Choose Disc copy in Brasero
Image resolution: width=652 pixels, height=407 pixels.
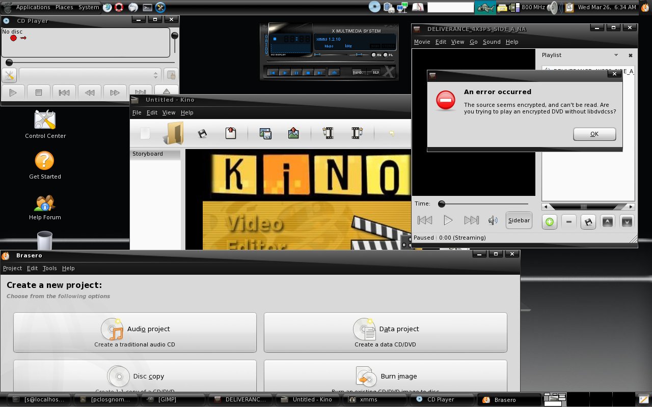click(x=135, y=376)
